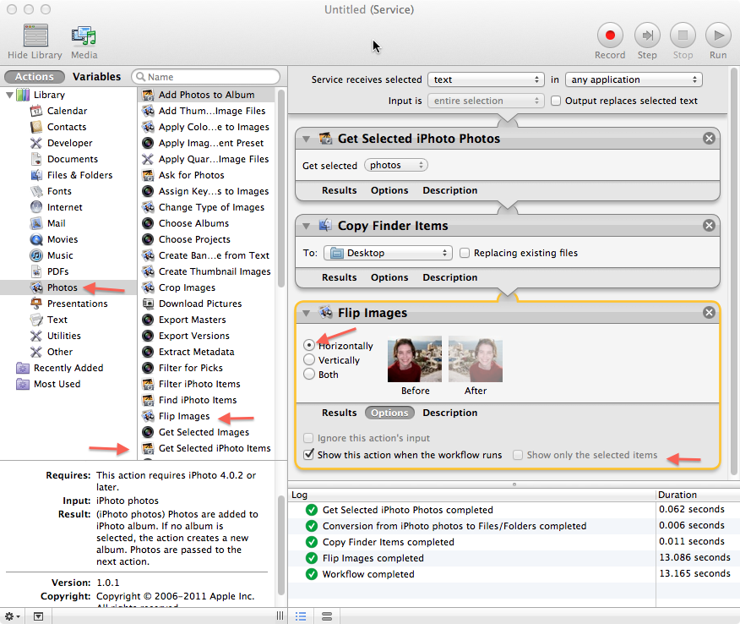Select the Contacts library category icon
Viewport: 740px width, 624px height.
36,127
